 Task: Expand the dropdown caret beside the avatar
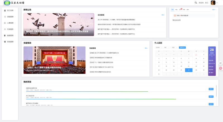pyautogui.click(x=217, y=3)
